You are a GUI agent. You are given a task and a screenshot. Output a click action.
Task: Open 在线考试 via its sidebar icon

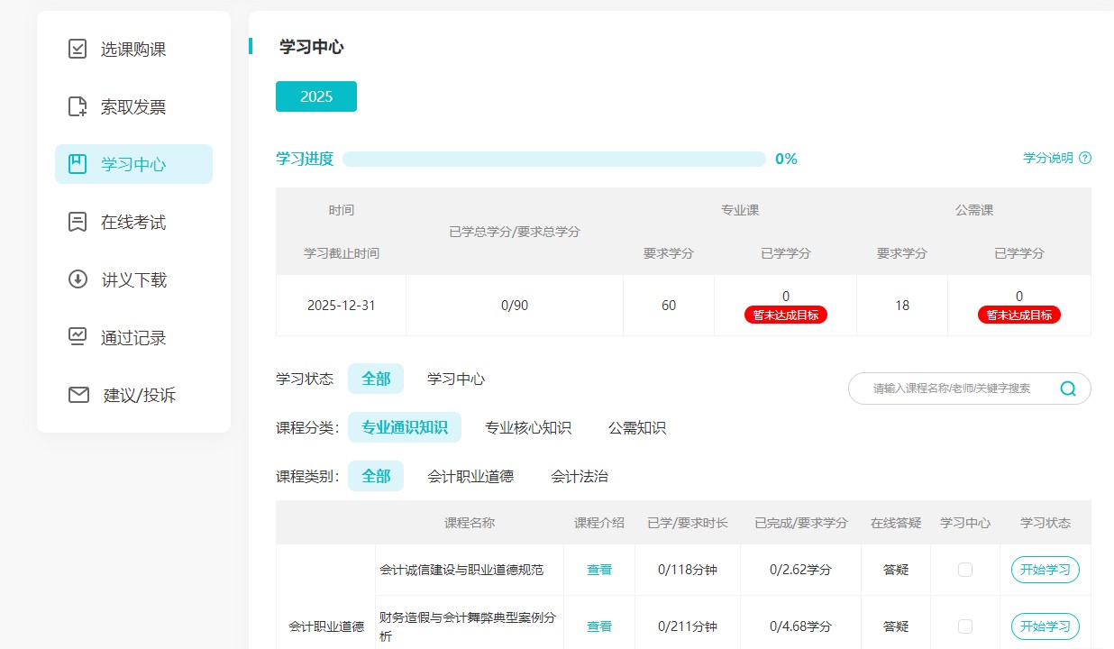coord(78,222)
